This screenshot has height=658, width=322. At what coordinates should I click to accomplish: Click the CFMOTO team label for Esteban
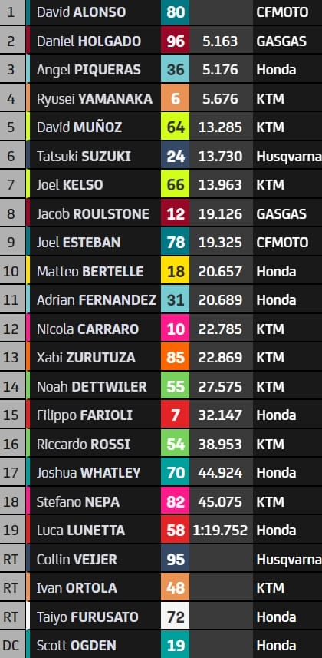[x=283, y=243]
